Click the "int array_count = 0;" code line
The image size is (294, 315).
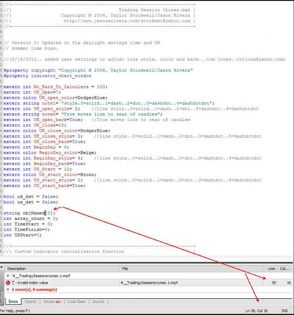coord(31,219)
